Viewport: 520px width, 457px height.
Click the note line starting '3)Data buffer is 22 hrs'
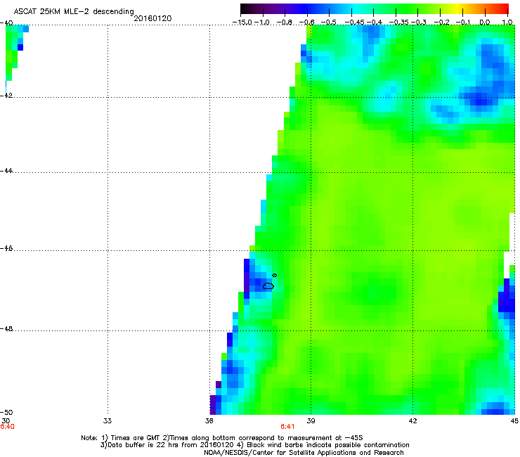coord(254,445)
